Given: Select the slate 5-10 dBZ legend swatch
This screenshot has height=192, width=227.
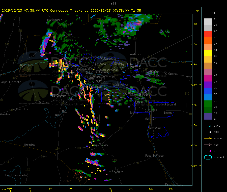Looking at the screenshot, I should pyautogui.click(x=208, y=116).
